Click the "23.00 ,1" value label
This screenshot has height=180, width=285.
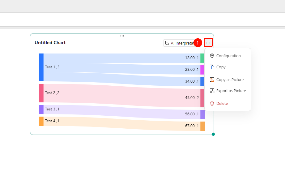click(192, 70)
